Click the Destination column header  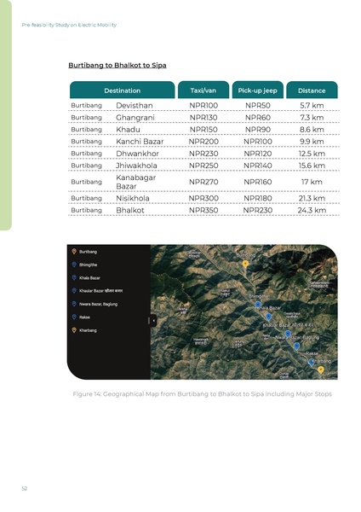tap(123, 90)
